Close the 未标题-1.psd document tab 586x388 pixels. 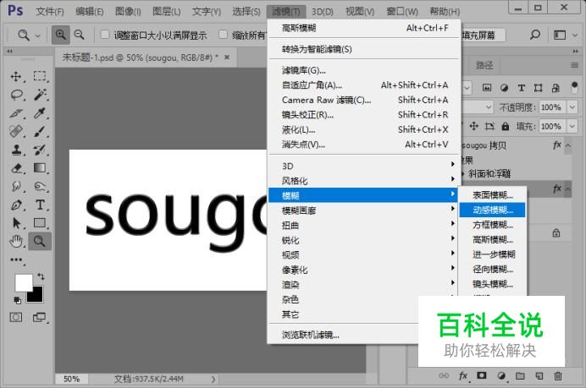227,57
